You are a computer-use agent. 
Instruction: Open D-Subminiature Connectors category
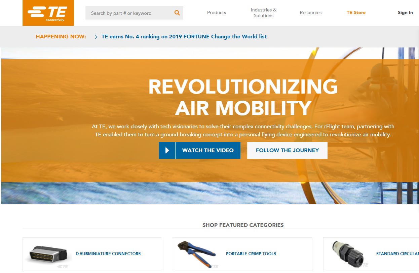[x=108, y=254]
